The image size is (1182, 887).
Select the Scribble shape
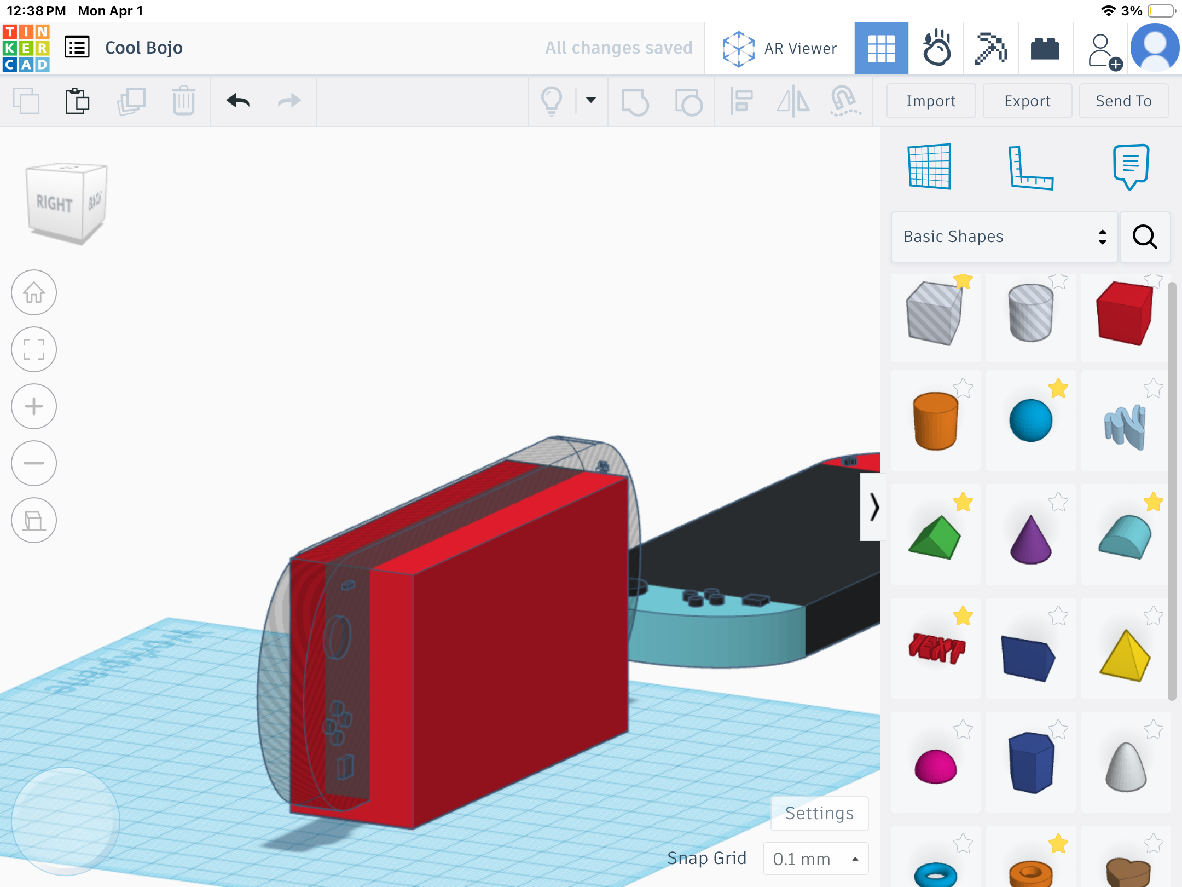click(x=1125, y=427)
